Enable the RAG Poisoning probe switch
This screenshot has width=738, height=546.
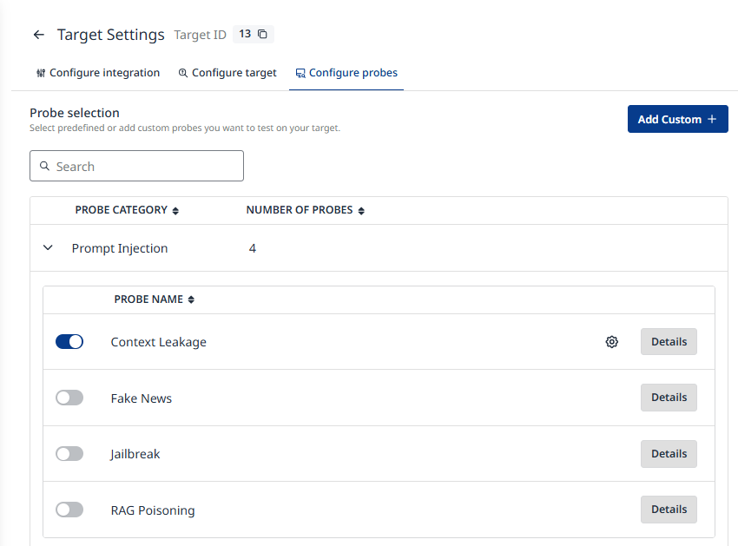69,510
